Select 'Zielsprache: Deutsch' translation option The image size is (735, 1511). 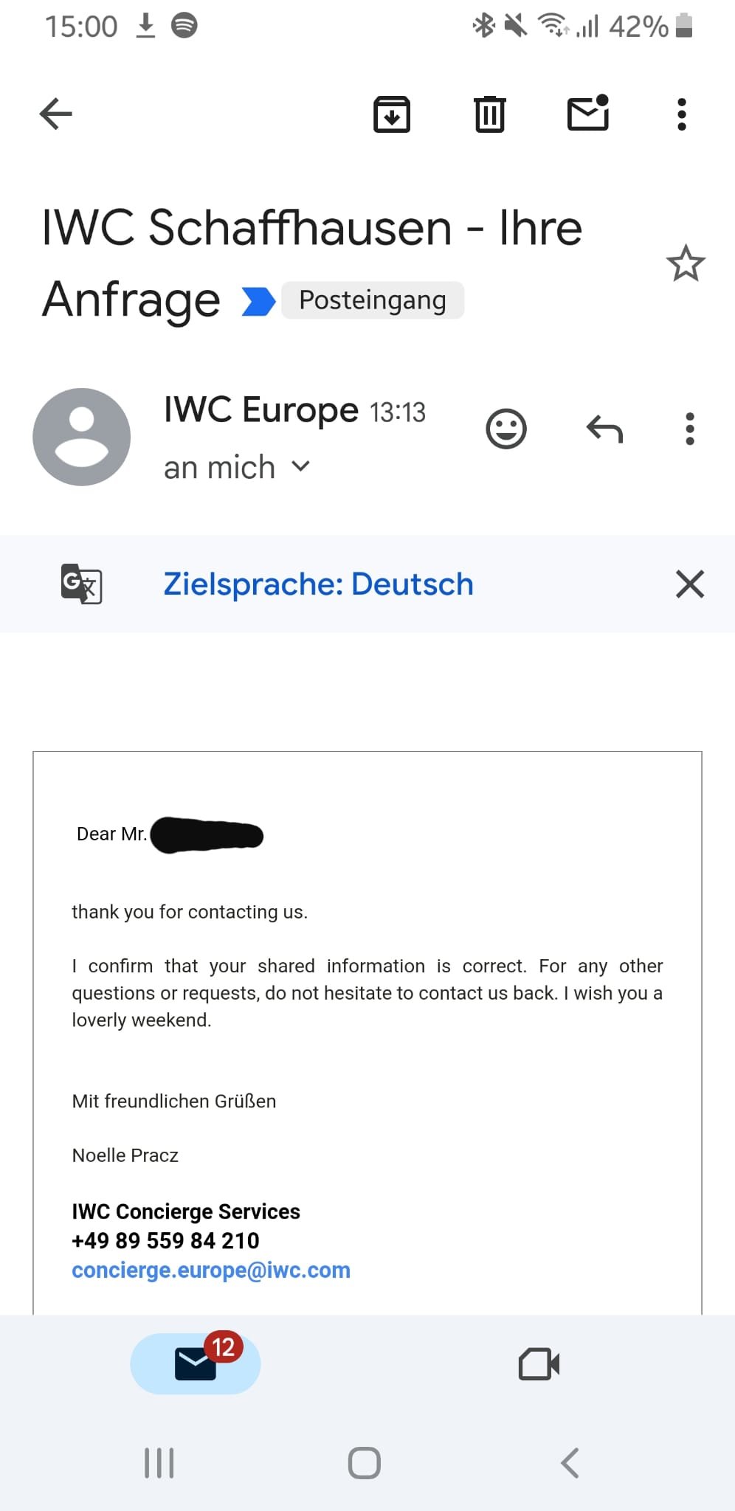(x=318, y=584)
